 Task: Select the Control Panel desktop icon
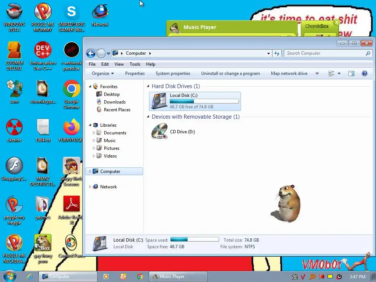[71, 246]
